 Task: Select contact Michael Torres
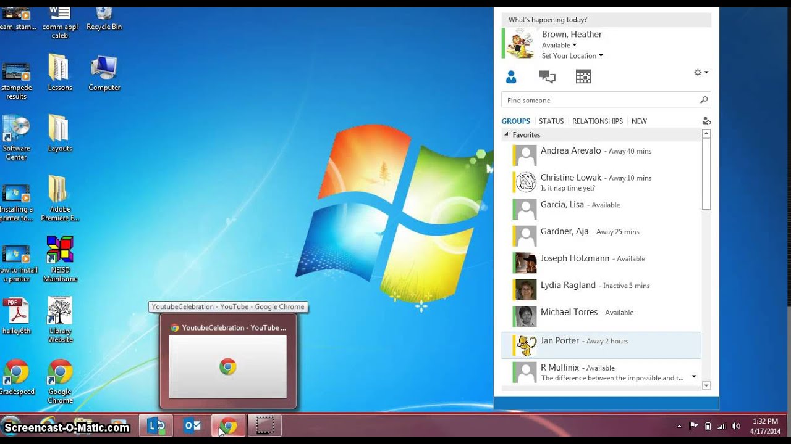pyautogui.click(x=601, y=316)
